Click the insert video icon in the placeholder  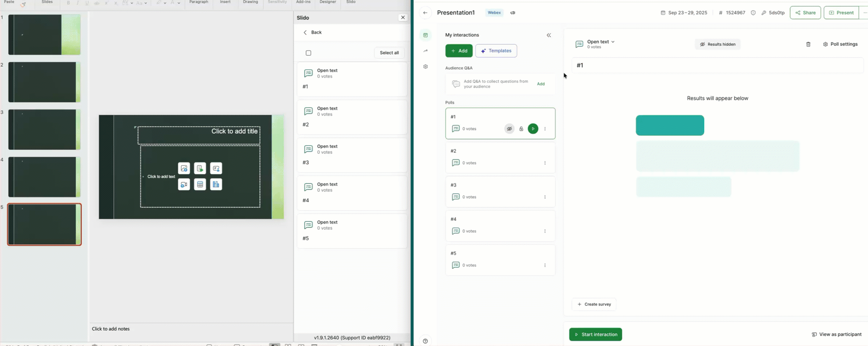coord(184,184)
